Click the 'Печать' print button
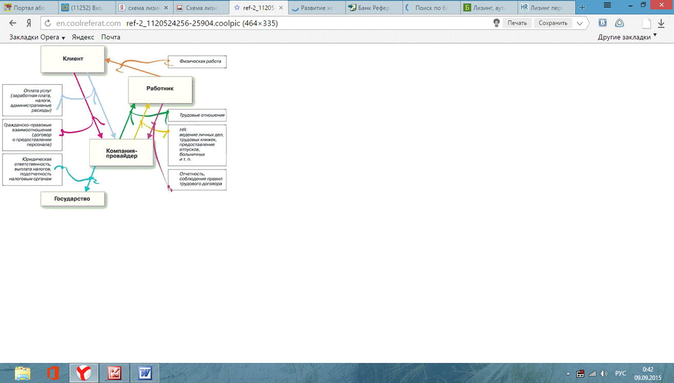Image resolution: width=674 pixels, height=383 pixels. [x=517, y=23]
